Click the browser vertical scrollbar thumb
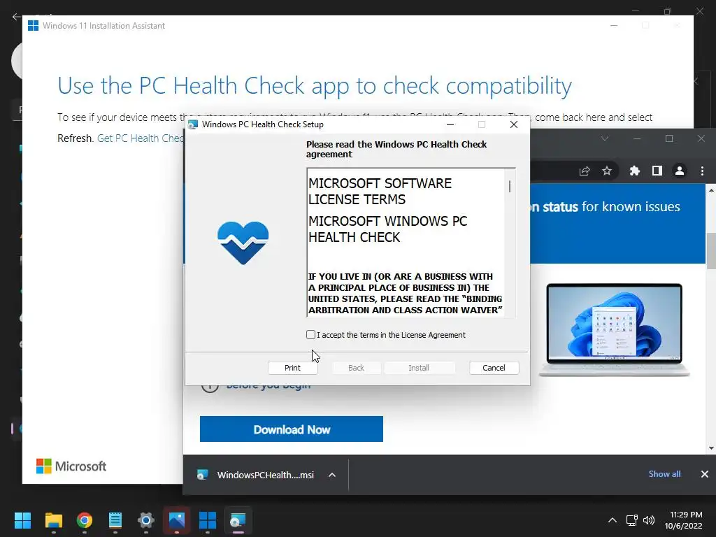Screen dimensions: 716x537 tap(711, 251)
